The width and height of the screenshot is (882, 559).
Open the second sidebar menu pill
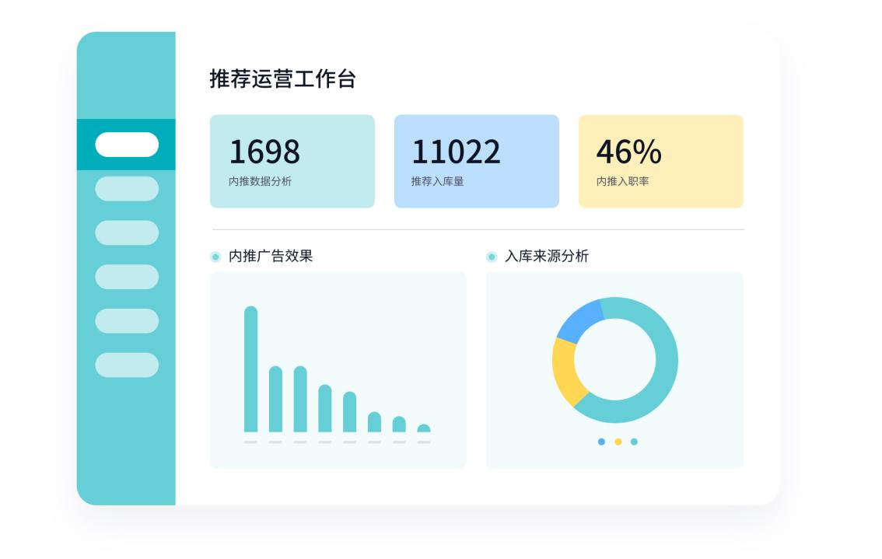[x=127, y=189]
